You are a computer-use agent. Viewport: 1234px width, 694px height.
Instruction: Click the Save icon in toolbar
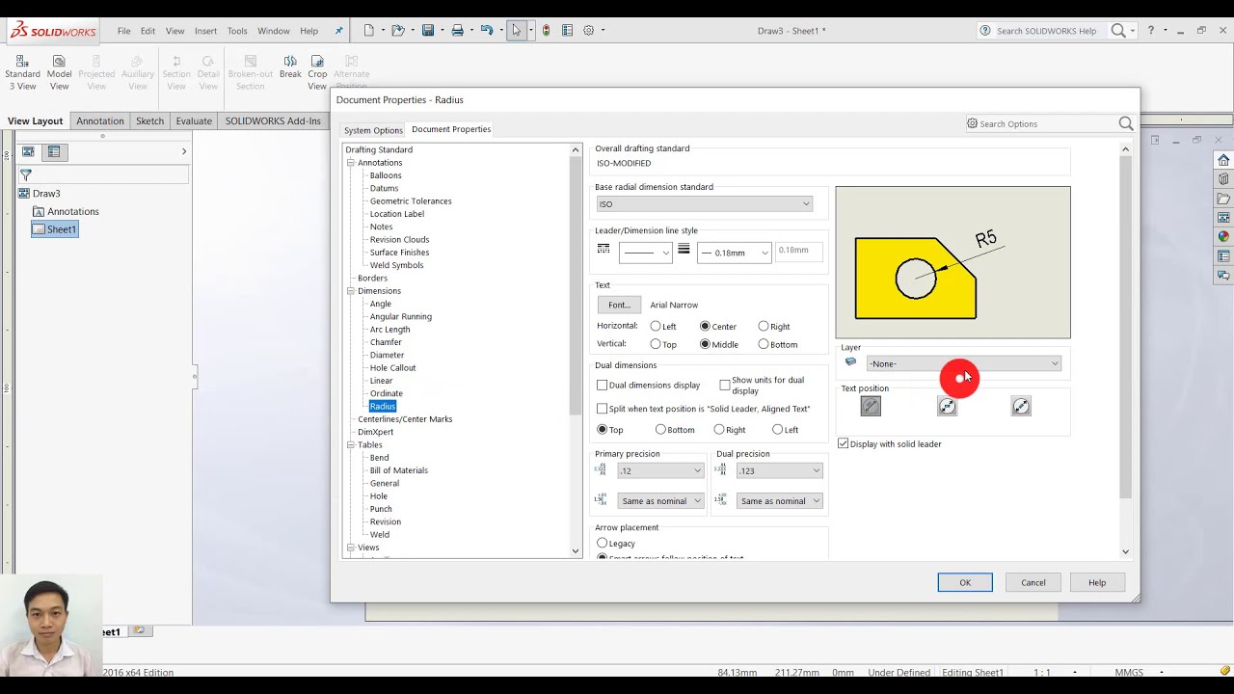[428, 30]
